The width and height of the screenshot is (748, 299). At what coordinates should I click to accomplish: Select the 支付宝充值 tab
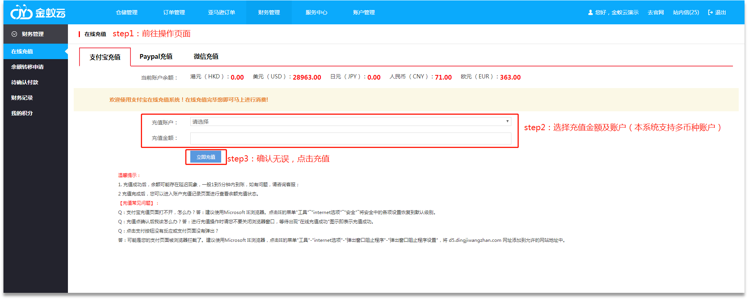click(x=105, y=57)
